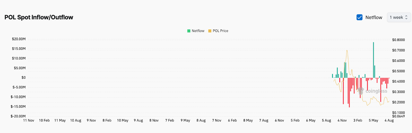Click the $20.00M left axis label
The width and height of the screenshot is (412, 133).
pyautogui.click(x=19, y=39)
